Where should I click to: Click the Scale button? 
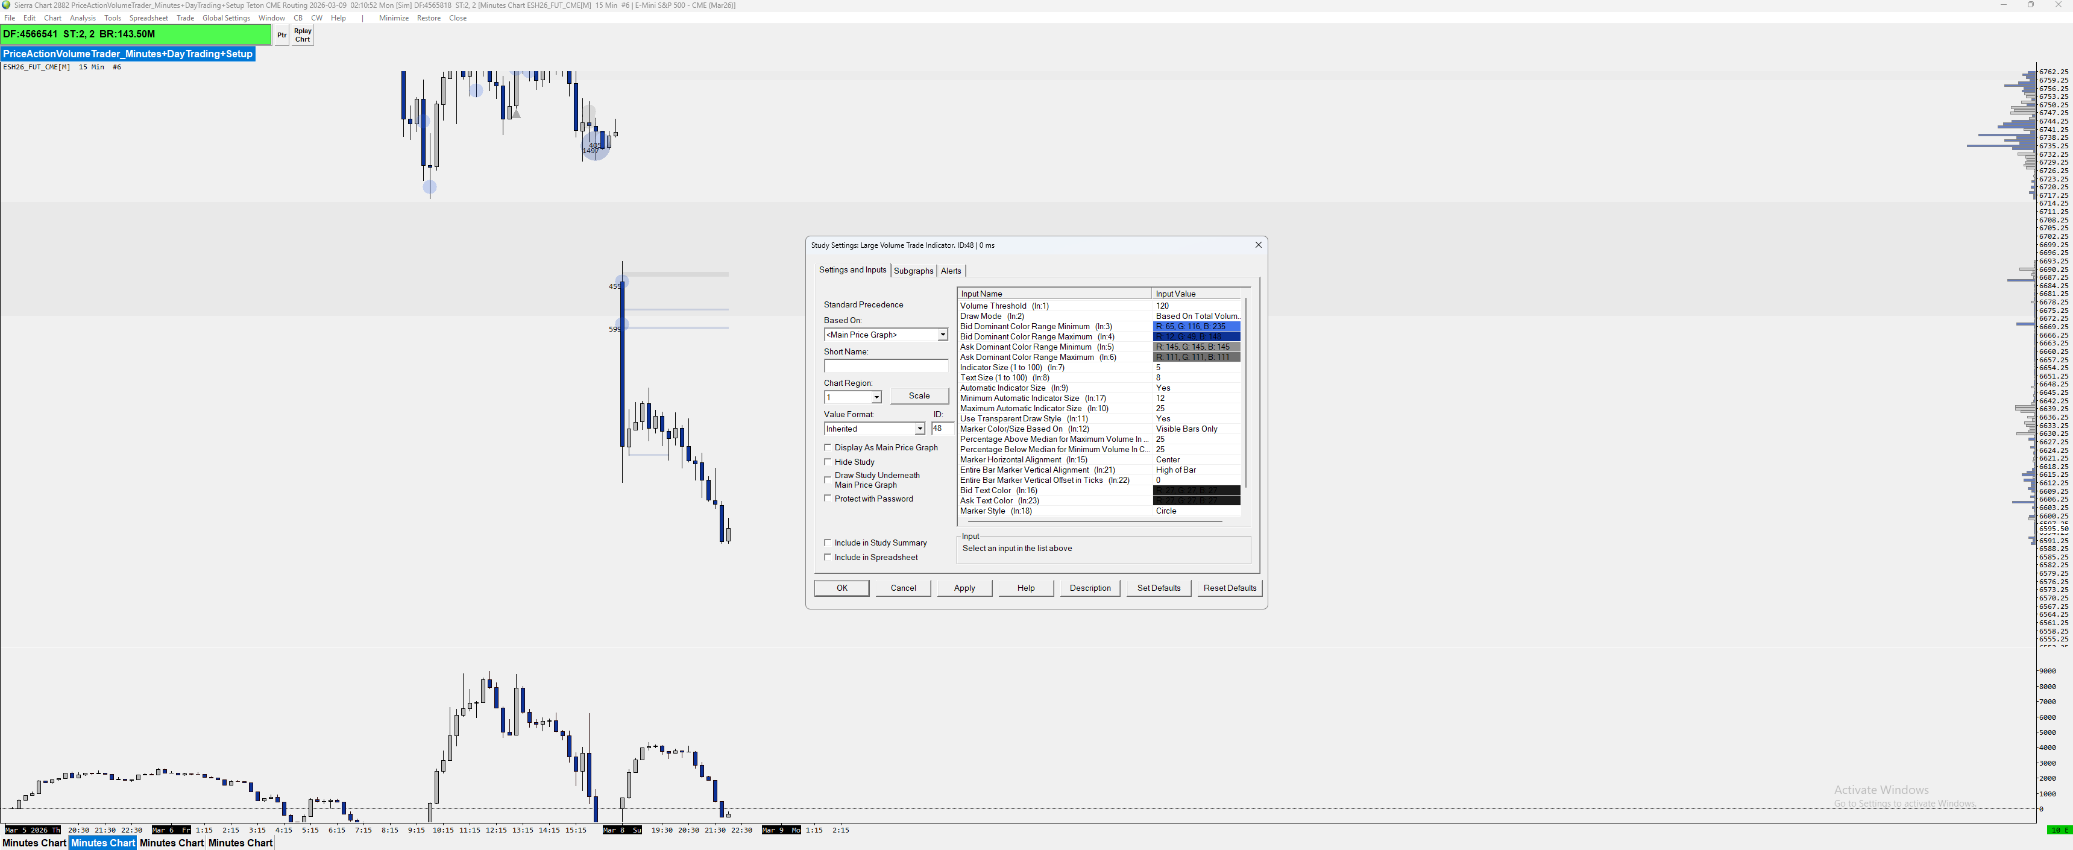pyautogui.click(x=919, y=396)
